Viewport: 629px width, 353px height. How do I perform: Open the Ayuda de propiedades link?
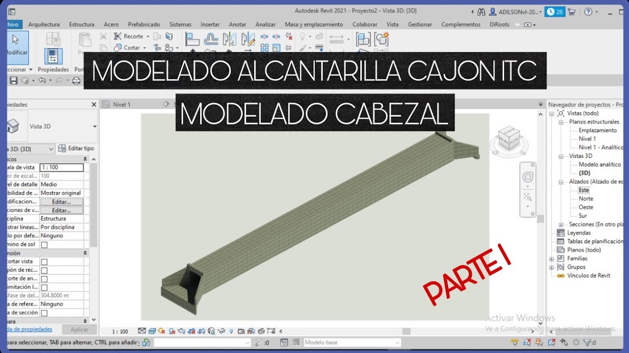click(x=29, y=329)
